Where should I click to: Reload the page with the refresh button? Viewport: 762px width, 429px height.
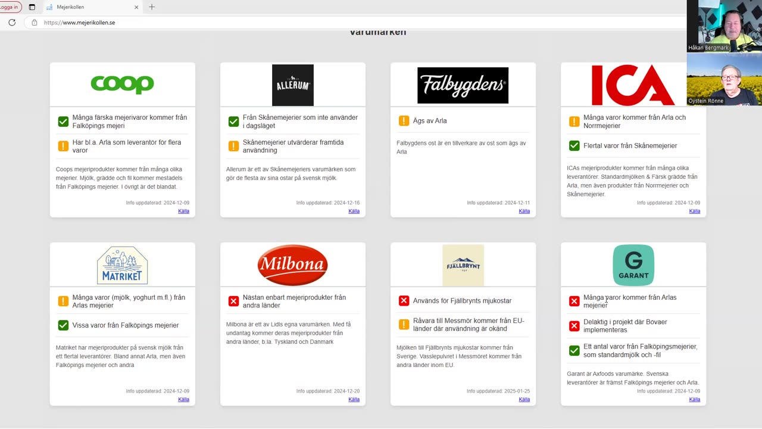12,23
